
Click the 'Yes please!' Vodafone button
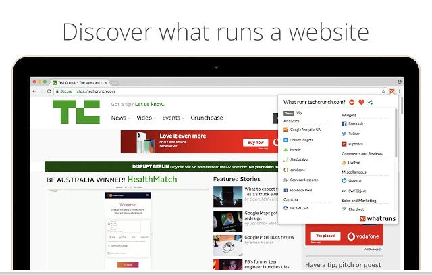(x=325, y=236)
